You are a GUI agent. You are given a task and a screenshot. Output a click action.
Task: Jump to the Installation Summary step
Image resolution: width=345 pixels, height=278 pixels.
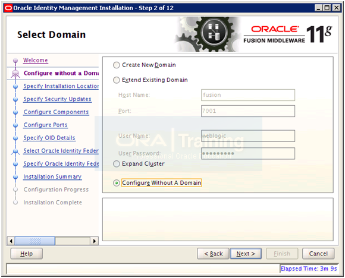(x=52, y=177)
